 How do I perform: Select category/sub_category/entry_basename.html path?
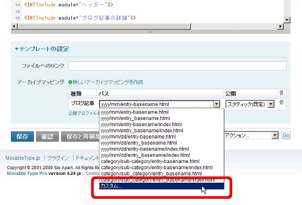pos(161,173)
